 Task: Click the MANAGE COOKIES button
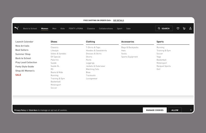pos(155,110)
